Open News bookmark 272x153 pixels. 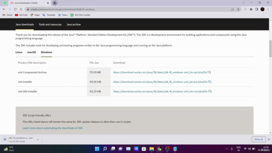coord(63,15)
